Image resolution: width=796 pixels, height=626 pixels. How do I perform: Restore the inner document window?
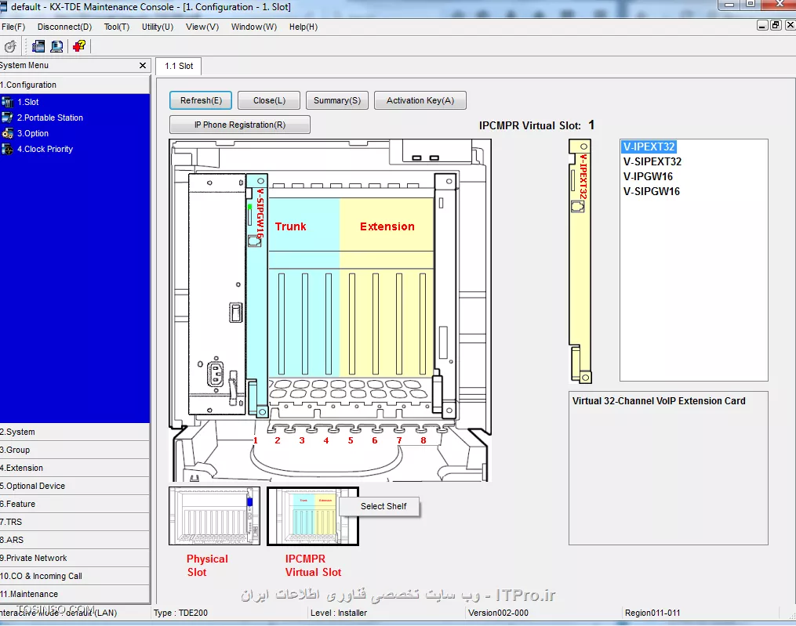776,25
